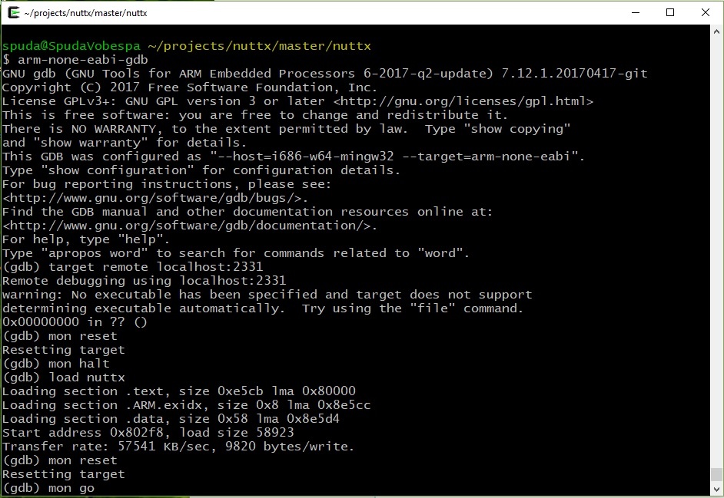The image size is (724, 498).
Task: Open the gdb bugs URL
Action: coord(155,198)
